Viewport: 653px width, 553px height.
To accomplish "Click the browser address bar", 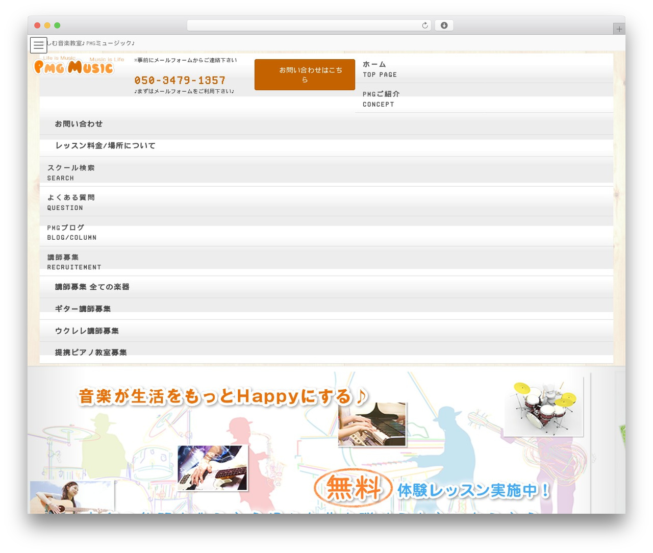I will point(309,26).
